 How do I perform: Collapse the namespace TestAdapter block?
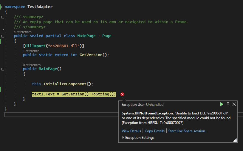coord(3,7)
